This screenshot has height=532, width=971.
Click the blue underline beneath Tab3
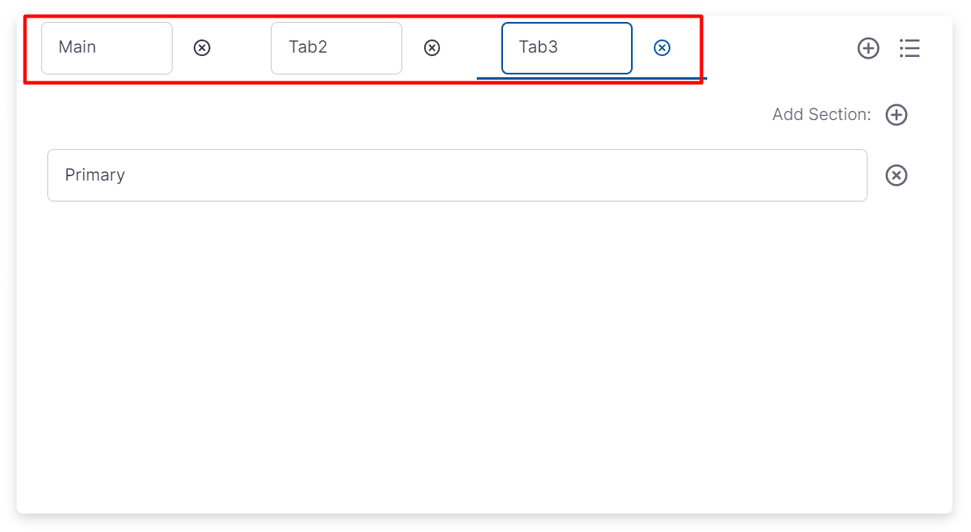592,78
